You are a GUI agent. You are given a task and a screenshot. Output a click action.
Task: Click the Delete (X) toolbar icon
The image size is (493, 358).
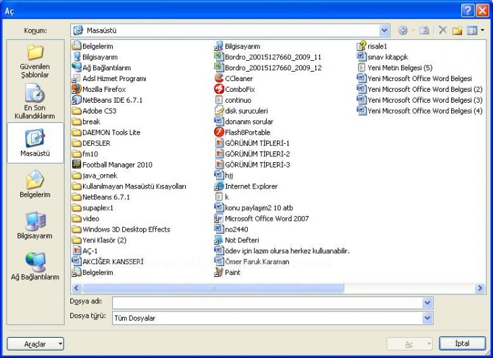443,30
